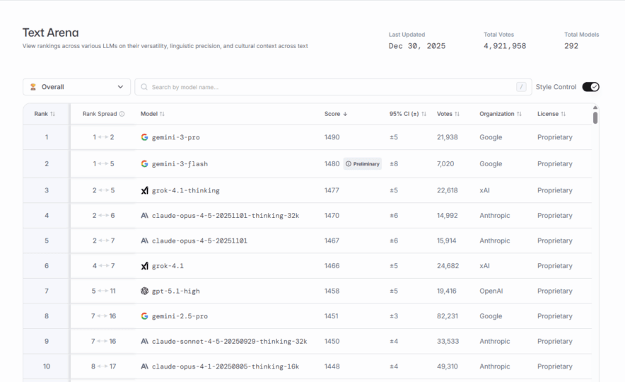Screen dimensions: 625x382
Task: Click the Organization column sort icon
Action: click(520, 114)
